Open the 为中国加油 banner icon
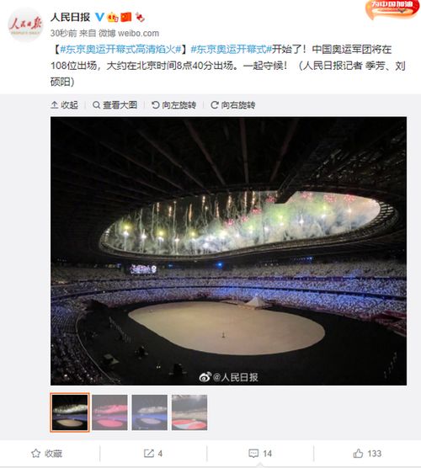 pyautogui.click(x=392, y=9)
